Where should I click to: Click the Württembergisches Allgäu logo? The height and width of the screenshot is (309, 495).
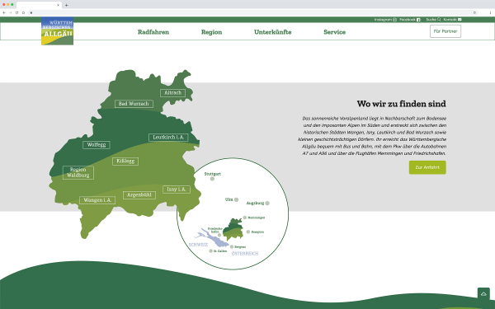[x=58, y=31]
